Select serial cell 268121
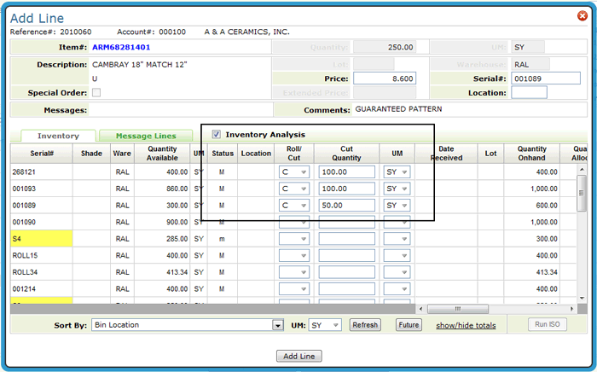 pyautogui.click(x=42, y=172)
